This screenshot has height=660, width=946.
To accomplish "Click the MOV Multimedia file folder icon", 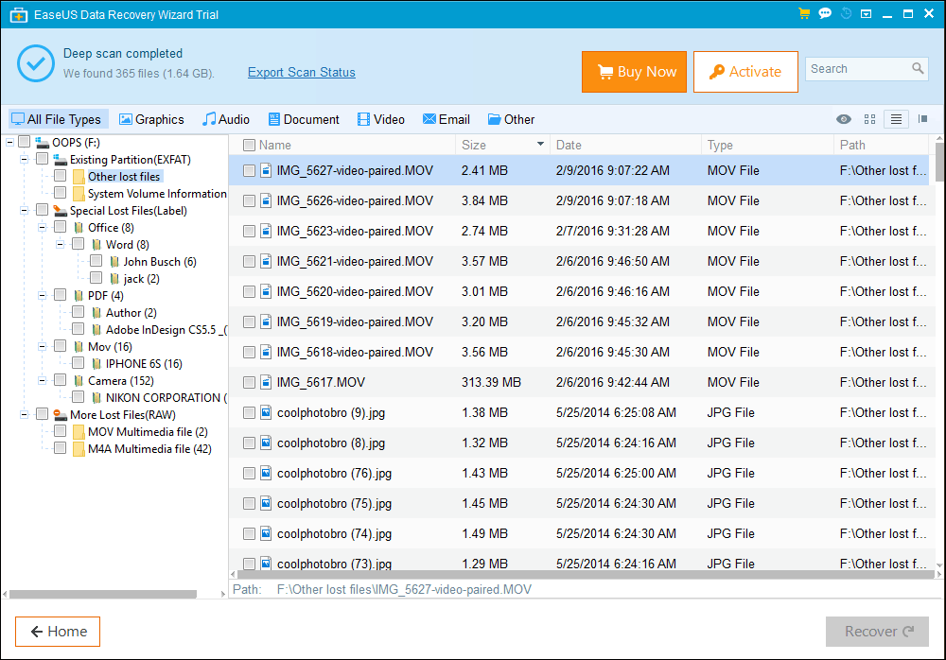I will [x=79, y=432].
